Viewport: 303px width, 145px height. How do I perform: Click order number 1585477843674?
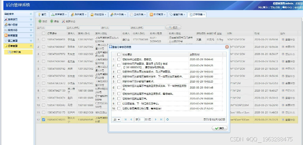(x=56, y=98)
